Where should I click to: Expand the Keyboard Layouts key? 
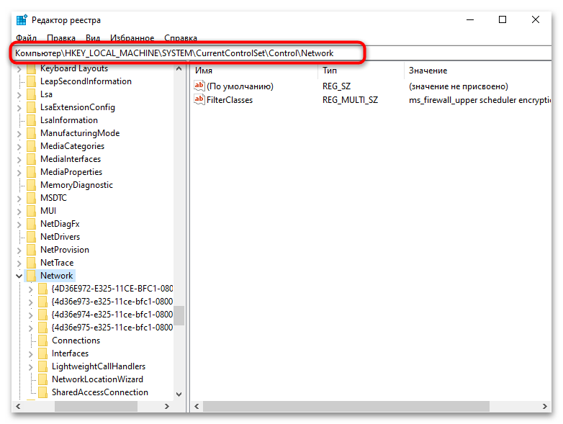19,69
